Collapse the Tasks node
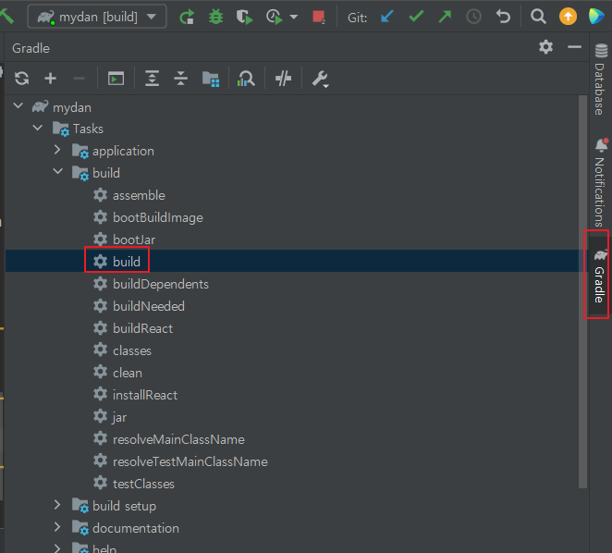Viewport: 612px width, 553px height. tap(38, 128)
